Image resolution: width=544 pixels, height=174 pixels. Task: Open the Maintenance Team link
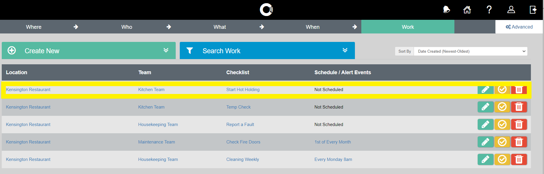click(x=157, y=142)
